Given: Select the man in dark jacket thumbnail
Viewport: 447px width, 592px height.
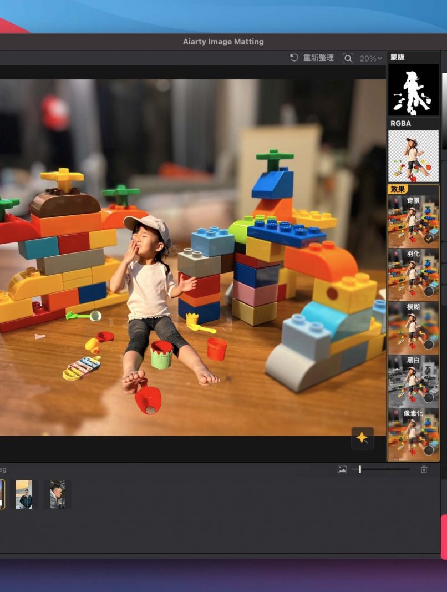Looking at the screenshot, I should [x=24, y=494].
